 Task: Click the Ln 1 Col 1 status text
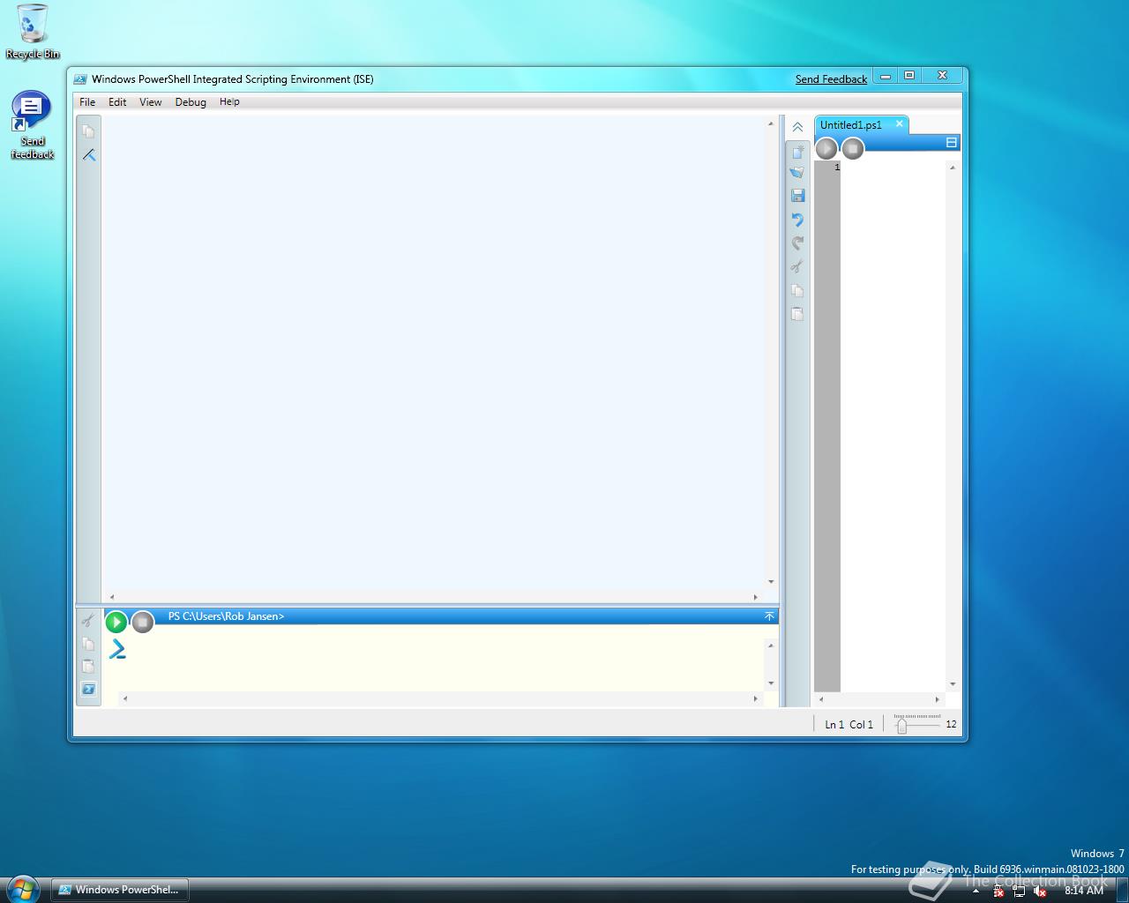[x=849, y=725]
